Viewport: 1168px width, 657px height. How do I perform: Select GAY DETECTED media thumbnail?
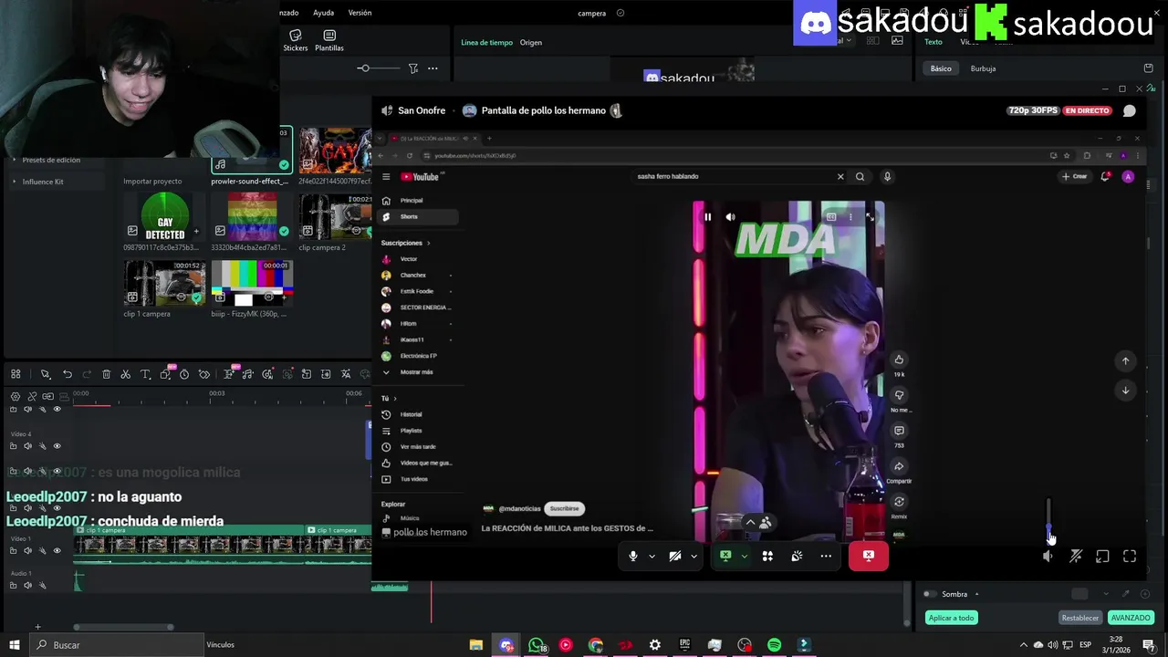(x=165, y=216)
